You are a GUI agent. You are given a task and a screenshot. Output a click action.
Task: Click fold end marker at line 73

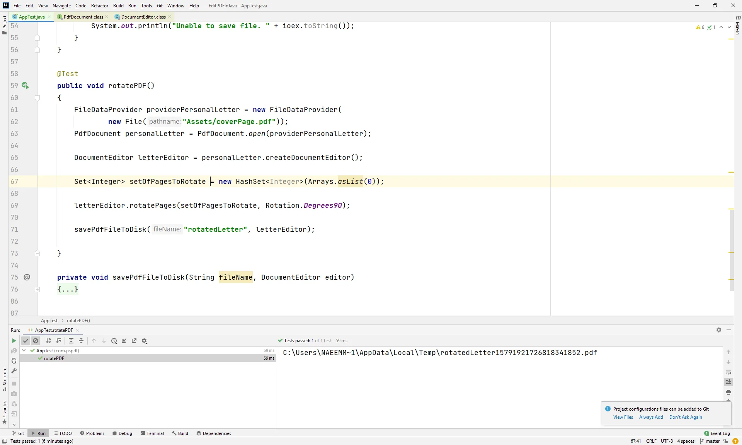[37, 253]
